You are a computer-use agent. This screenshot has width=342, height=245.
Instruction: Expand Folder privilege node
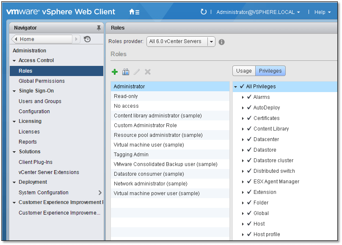[x=243, y=203]
